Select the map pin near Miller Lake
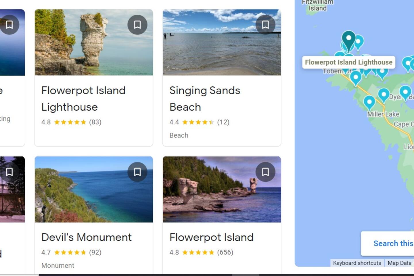Viewport: 414px width, 276px height. tap(369, 102)
